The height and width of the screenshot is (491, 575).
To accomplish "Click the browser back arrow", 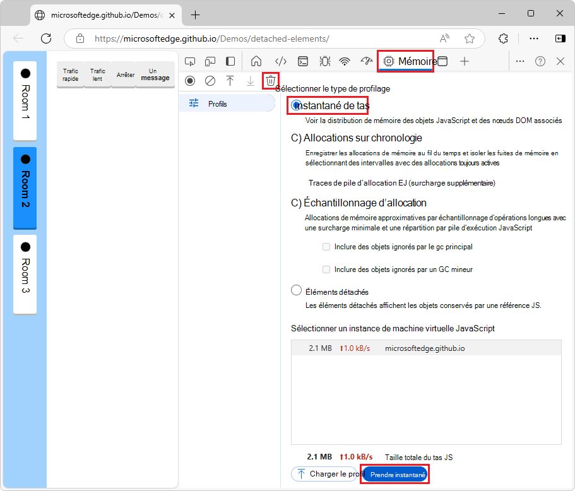I will pyautogui.click(x=18, y=38).
